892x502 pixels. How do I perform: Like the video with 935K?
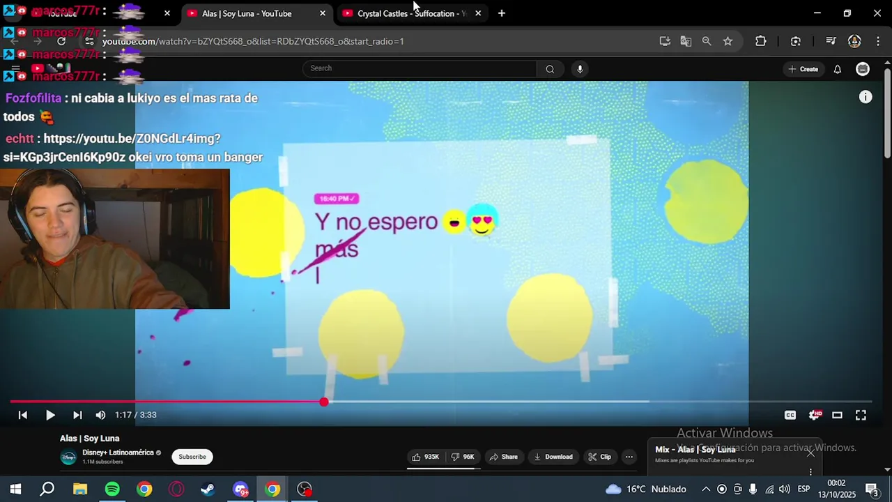[426, 457]
